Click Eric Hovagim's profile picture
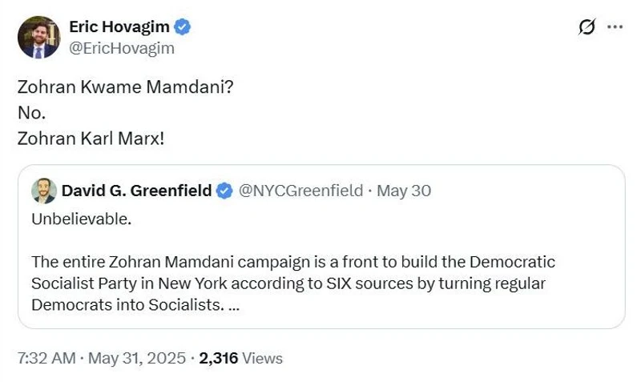This screenshot has width=641, height=382. tap(38, 38)
